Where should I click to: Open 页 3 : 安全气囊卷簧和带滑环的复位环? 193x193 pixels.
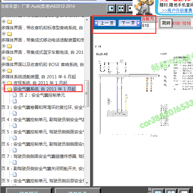42,107
